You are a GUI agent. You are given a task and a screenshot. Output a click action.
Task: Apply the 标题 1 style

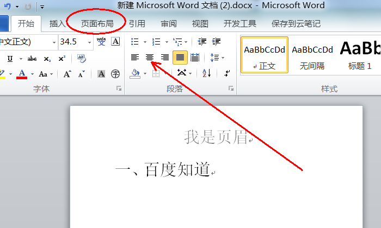coord(360,55)
